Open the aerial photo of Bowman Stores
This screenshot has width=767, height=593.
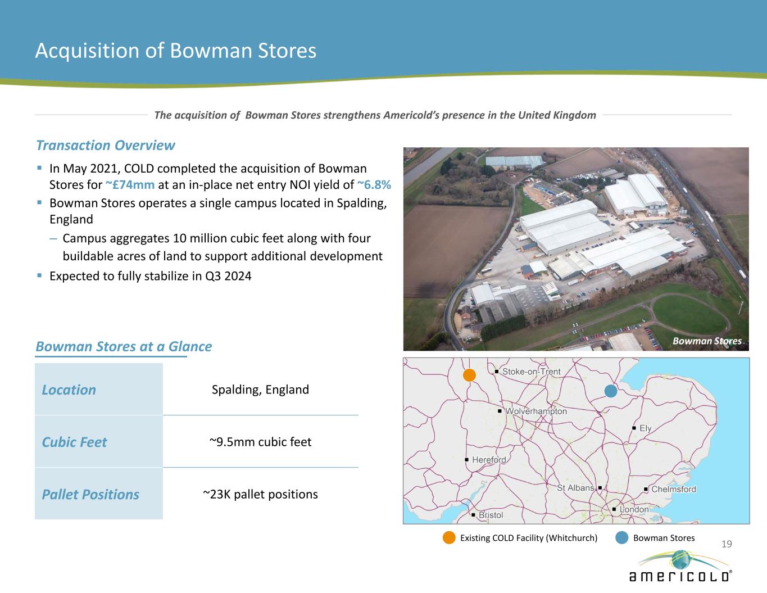point(575,248)
